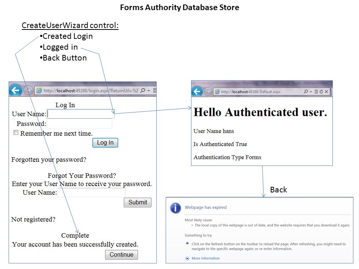Click the "Forgotten your password?" text

pos(49,160)
